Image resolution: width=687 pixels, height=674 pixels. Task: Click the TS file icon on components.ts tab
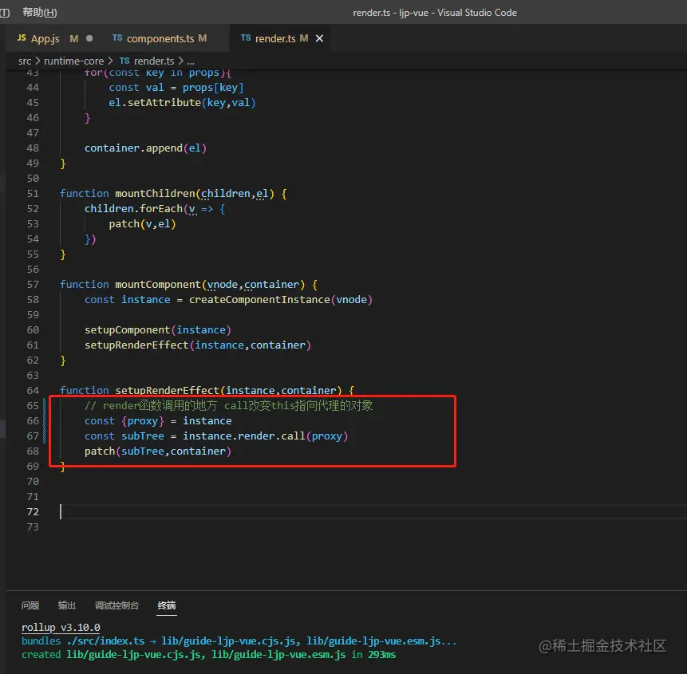click(x=117, y=38)
